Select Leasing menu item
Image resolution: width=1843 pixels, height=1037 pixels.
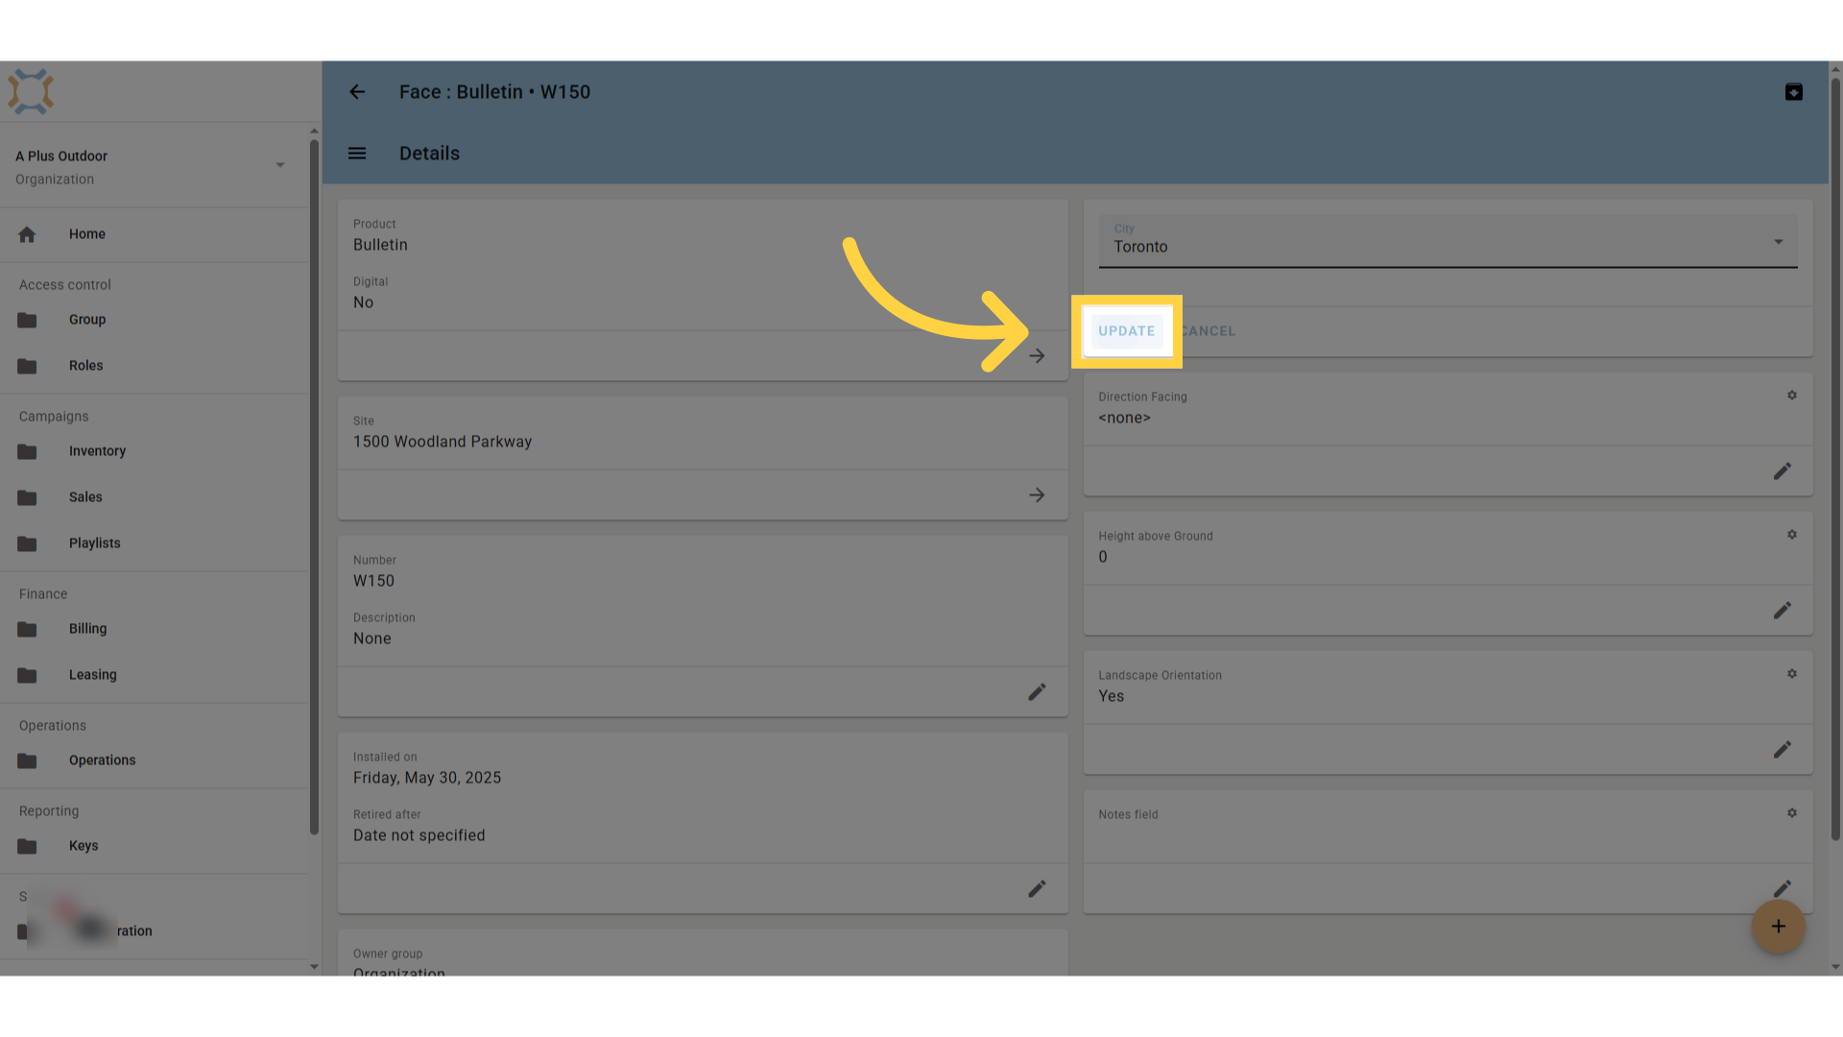pos(154,675)
